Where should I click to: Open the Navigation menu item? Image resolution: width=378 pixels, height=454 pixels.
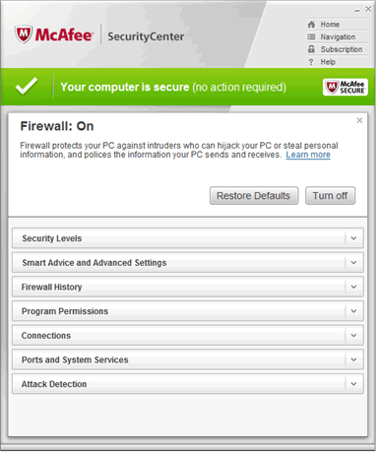tap(338, 36)
